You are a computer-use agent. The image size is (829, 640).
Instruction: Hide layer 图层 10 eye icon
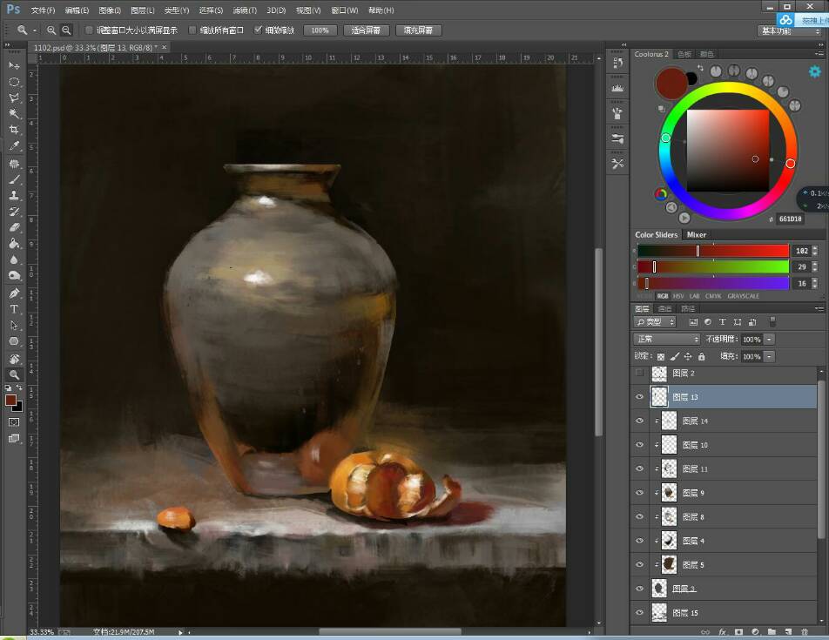pos(640,445)
